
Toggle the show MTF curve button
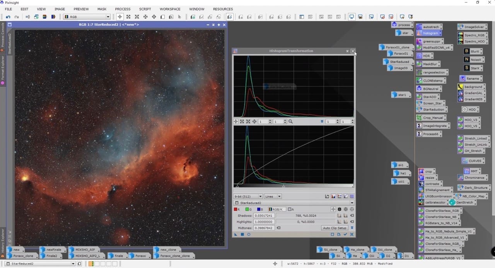point(346,197)
